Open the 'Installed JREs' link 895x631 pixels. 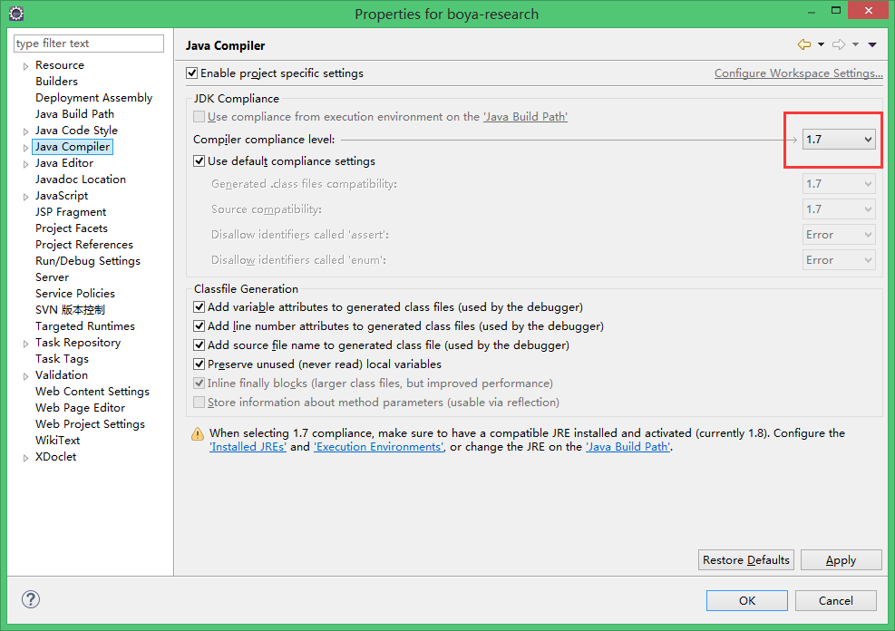pos(248,447)
